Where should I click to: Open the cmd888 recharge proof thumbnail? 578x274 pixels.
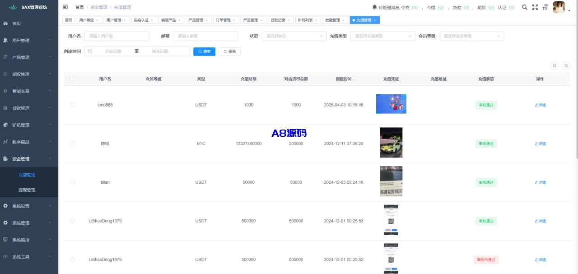391,104
